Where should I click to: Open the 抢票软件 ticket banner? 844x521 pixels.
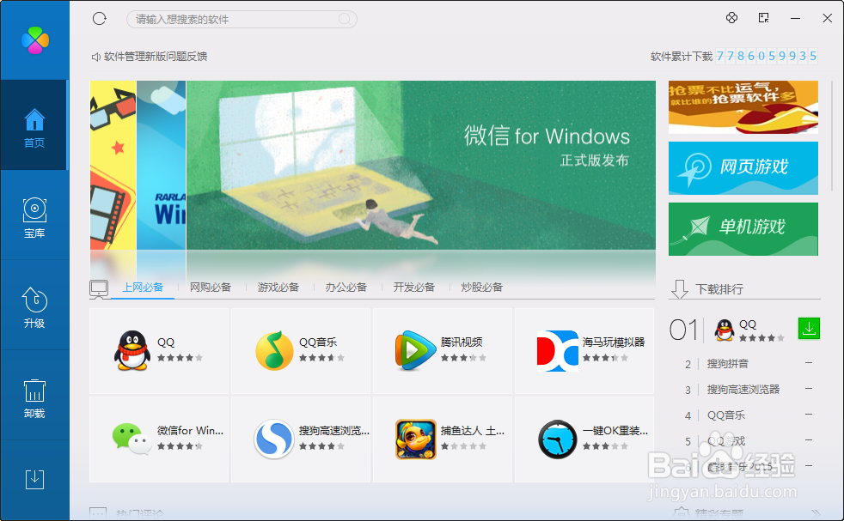click(x=743, y=107)
